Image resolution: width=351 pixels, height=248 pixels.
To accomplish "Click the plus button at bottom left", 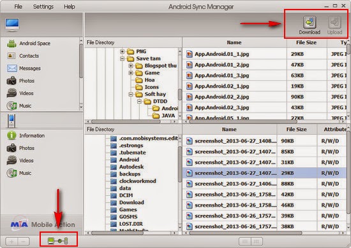I will click(11, 242).
